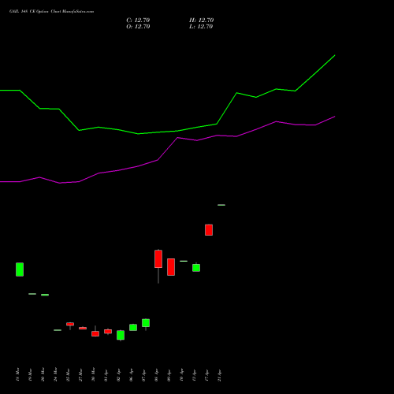Click the close value 'C: 12.70'
The width and height of the screenshot is (394, 394).
click(x=138, y=20)
